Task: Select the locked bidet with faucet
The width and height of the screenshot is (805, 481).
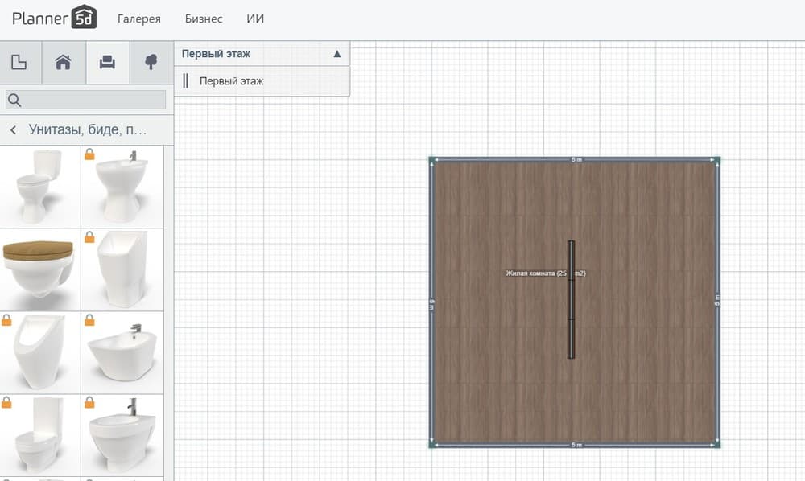Action: tap(122, 352)
